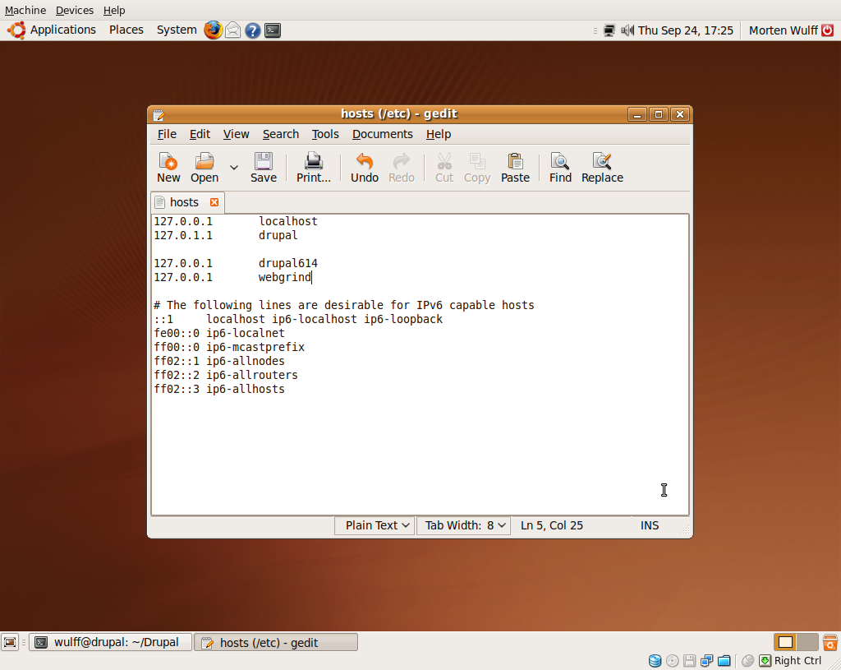The height and width of the screenshot is (670, 841).
Task: Open gedit's File menu
Action: coord(167,134)
